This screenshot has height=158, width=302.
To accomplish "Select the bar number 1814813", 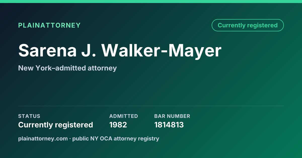I will tap(169, 125).
